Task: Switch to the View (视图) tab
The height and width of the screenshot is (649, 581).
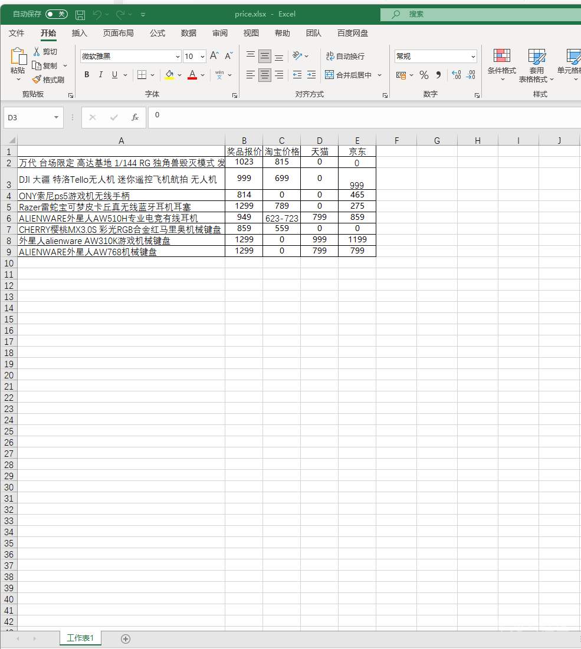Action: [251, 33]
